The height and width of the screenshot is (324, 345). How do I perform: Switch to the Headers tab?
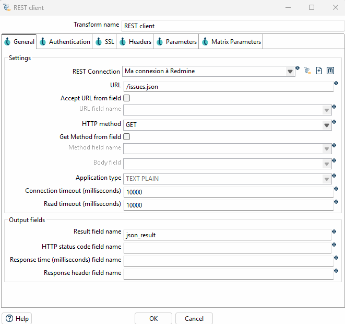pos(135,41)
